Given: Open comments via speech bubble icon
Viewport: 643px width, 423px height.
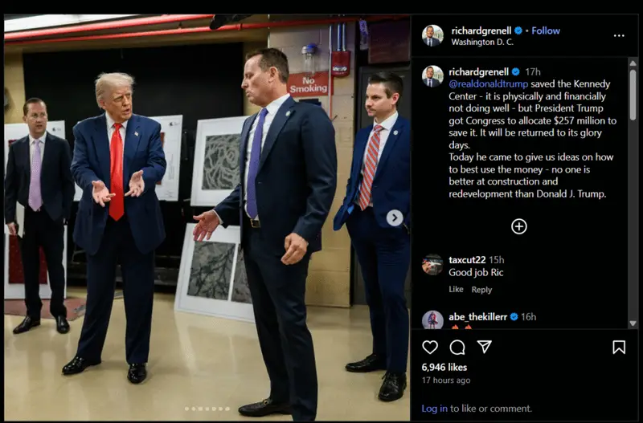Looking at the screenshot, I should [457, 348].
